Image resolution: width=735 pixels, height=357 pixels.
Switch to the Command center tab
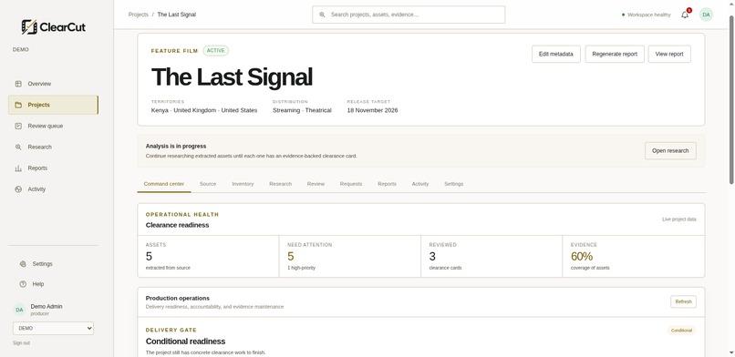tap(164, 184)
